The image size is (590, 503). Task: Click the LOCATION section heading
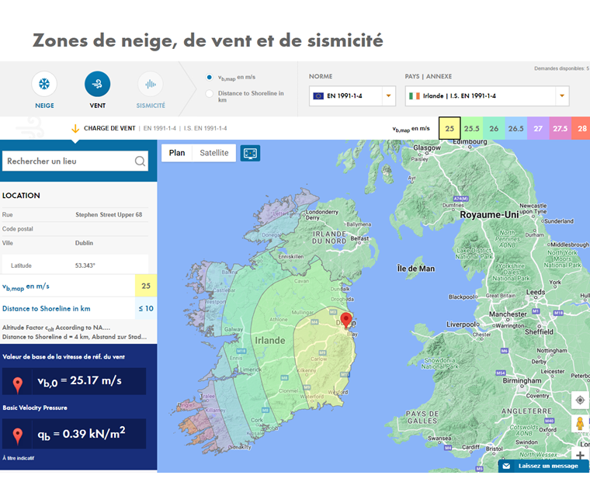21,196
